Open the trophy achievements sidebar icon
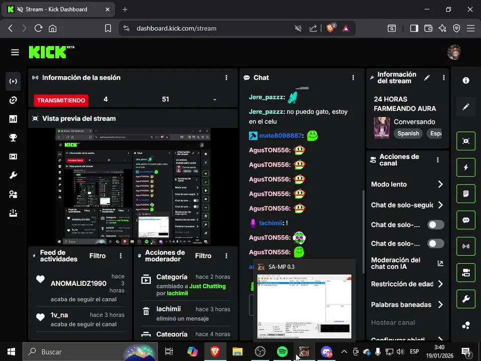Screen dimensions: 481x361 pos(13,137)
